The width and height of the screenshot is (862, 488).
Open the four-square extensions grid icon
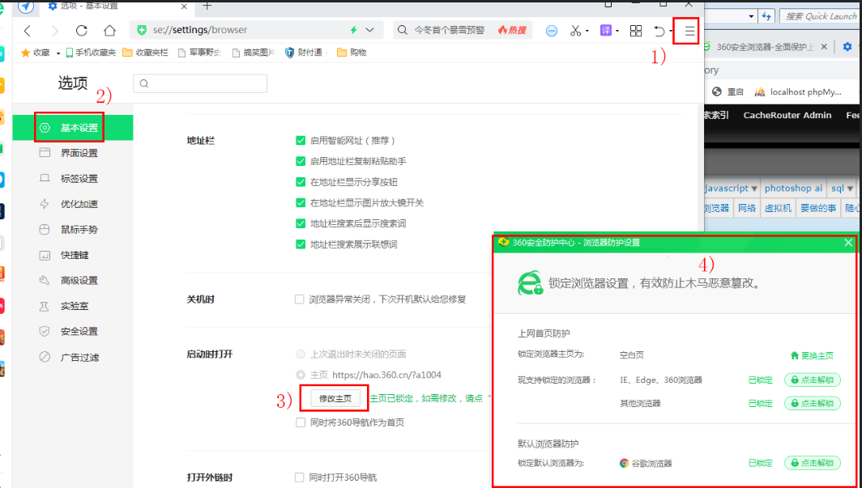tap(635, 32)
